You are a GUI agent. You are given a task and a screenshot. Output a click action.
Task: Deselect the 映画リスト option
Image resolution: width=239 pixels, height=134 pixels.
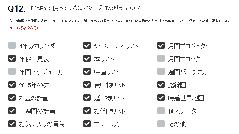87,71
